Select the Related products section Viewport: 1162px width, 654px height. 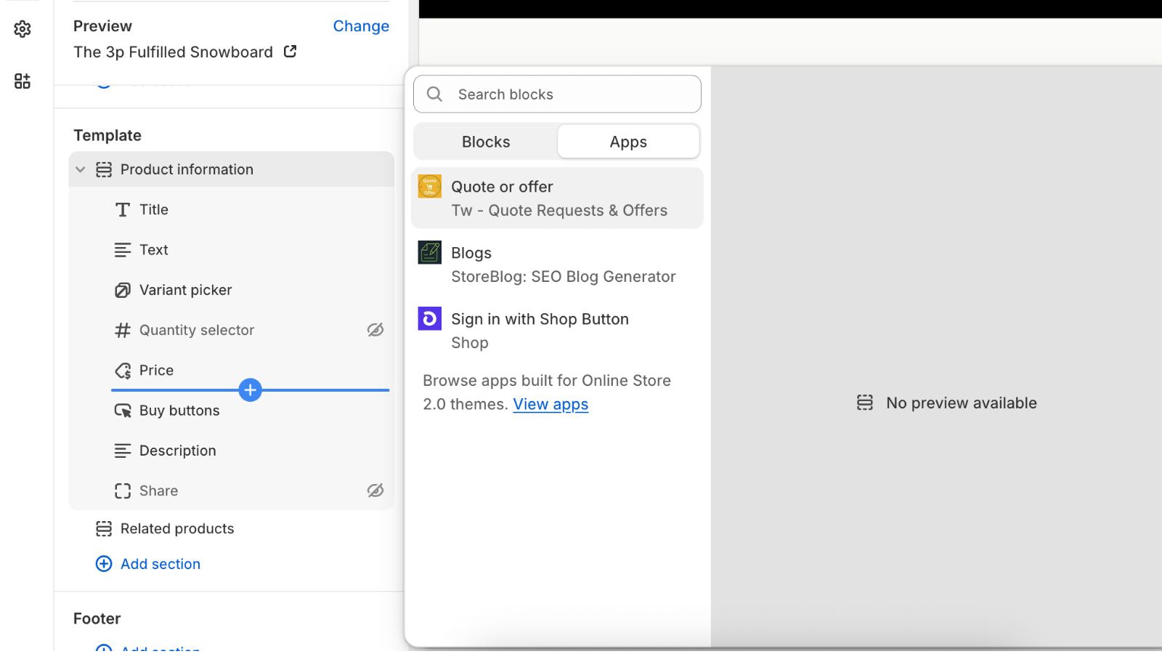pyautogui.click(x=177, y=528)
